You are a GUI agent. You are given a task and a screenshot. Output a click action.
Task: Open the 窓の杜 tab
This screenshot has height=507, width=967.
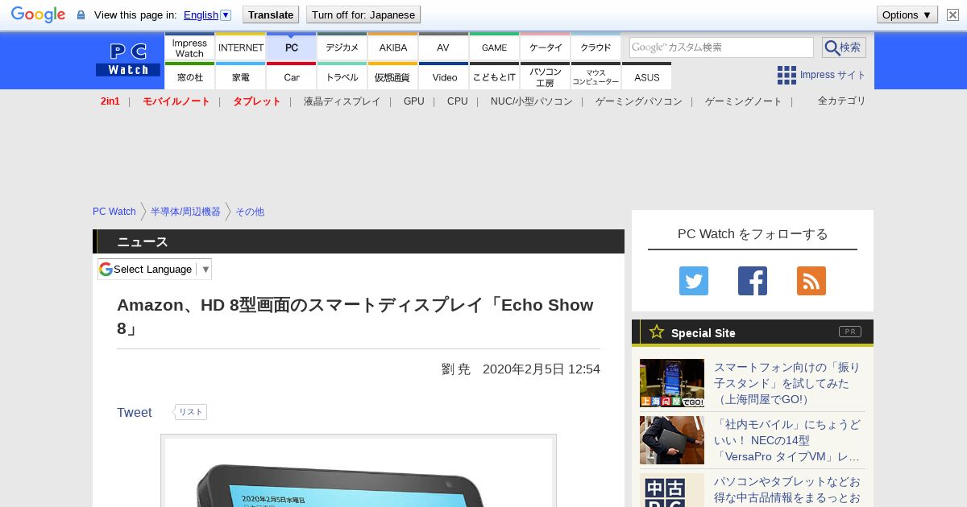click(x=189, y=76)
